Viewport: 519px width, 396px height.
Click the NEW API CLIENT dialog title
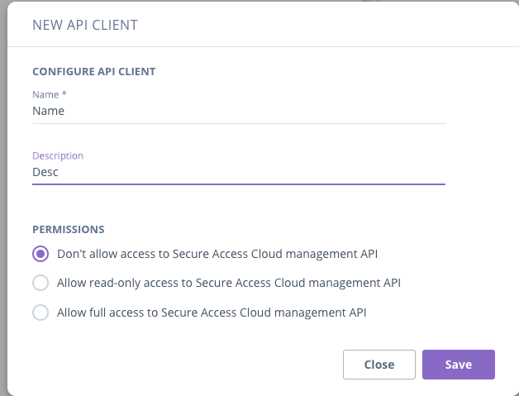[x=85, y=25]
